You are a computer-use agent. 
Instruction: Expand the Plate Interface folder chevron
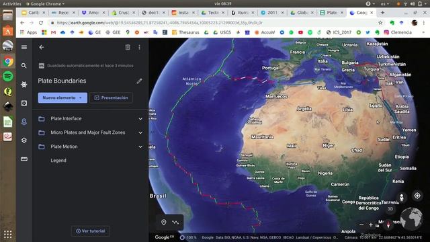pyautogui.click(x=140, y=119)
